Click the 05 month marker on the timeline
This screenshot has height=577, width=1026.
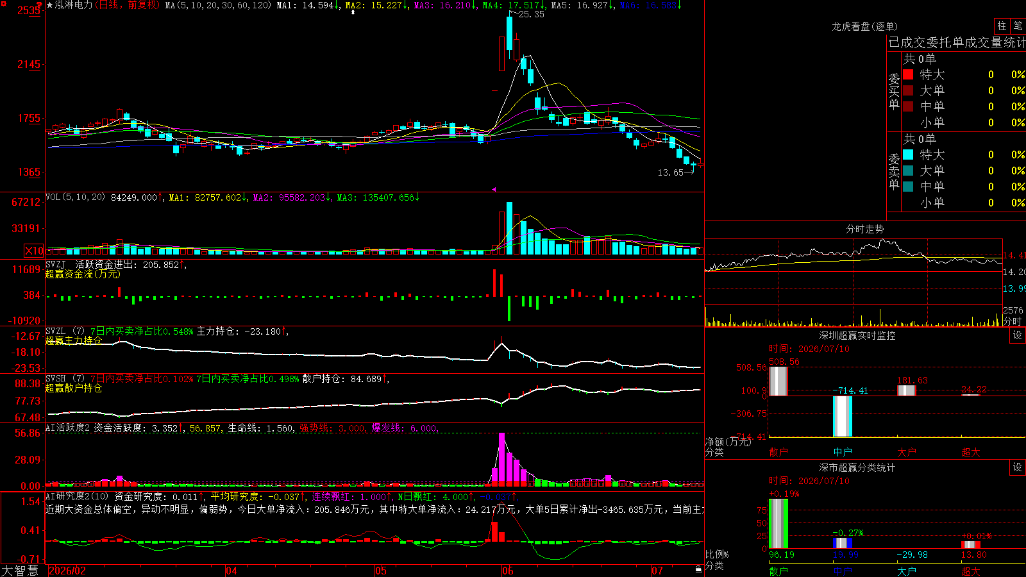pos(381,571)
